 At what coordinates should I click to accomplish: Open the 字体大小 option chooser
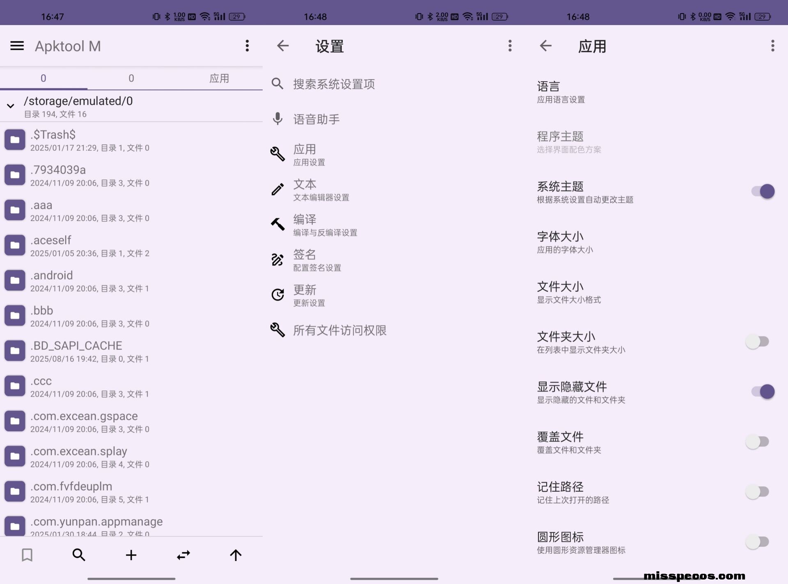coord(565,242)
